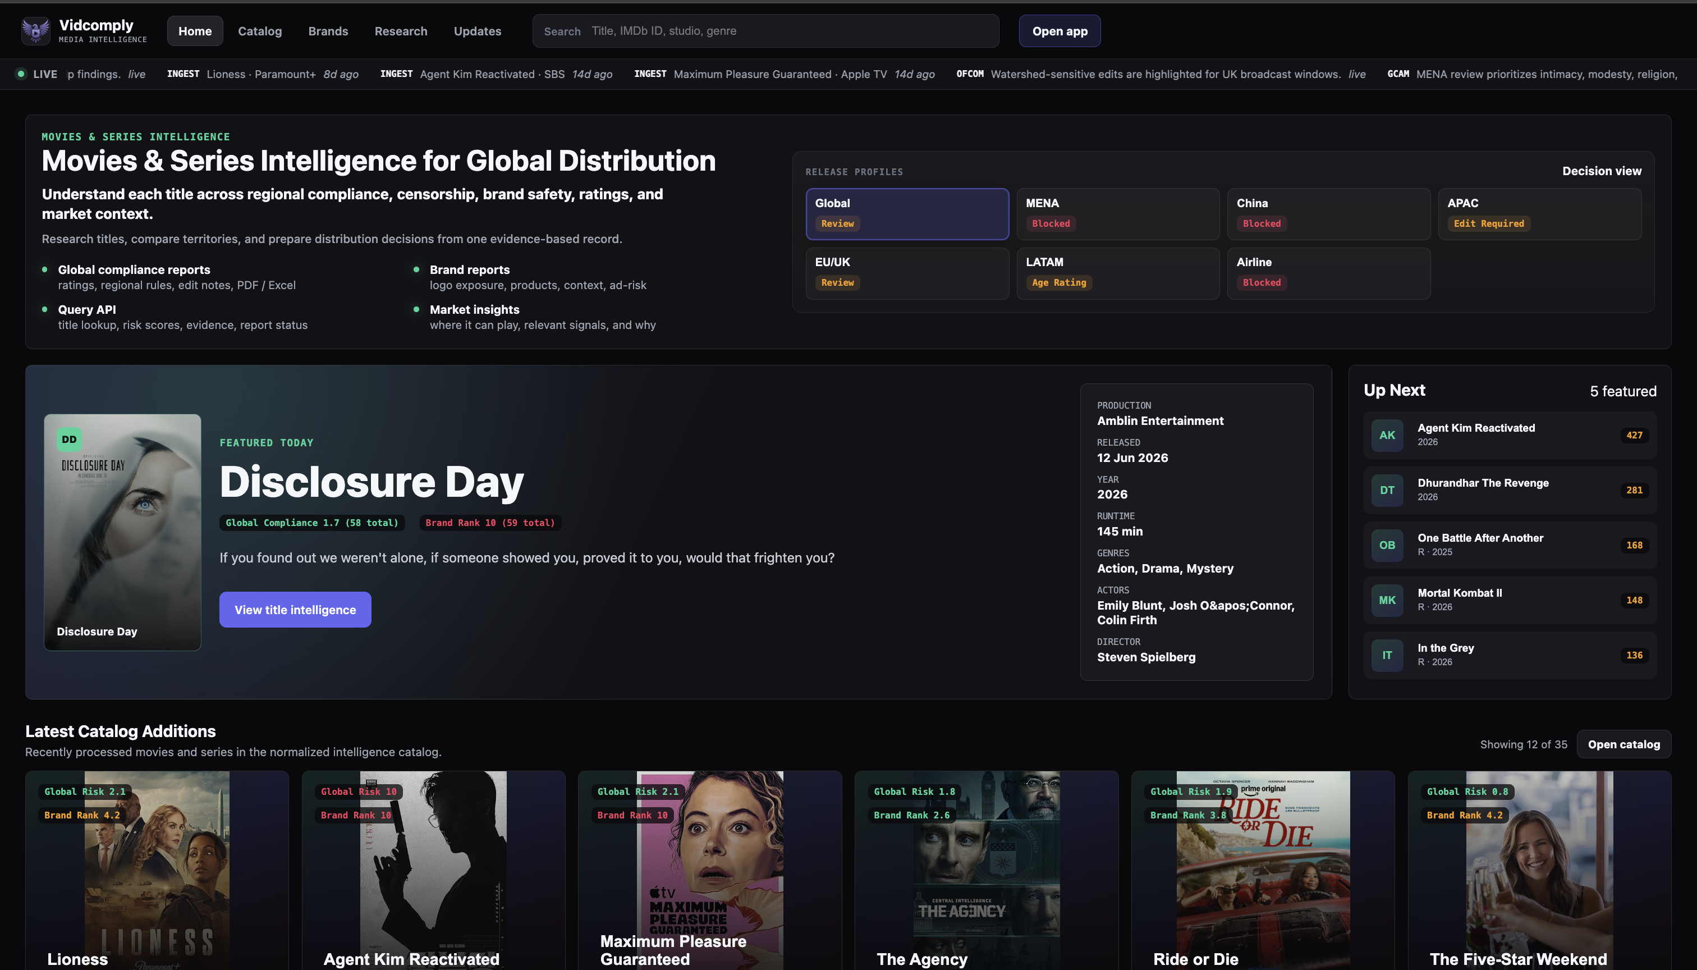Viewport: 1697px width, 970px height.
Task: Open The Agency catalog card
Action: click(x=987, y=870)
